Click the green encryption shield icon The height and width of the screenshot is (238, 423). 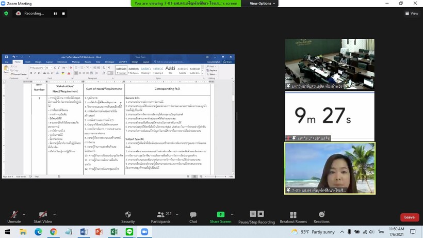pos(6,13)
